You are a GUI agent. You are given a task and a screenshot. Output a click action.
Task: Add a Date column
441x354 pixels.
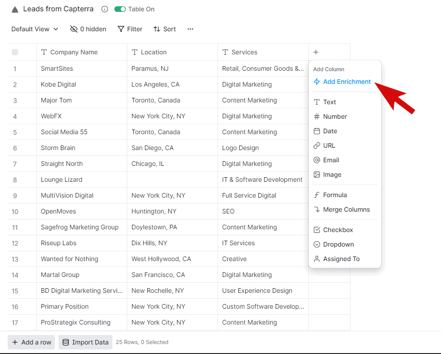coord(345,131)
